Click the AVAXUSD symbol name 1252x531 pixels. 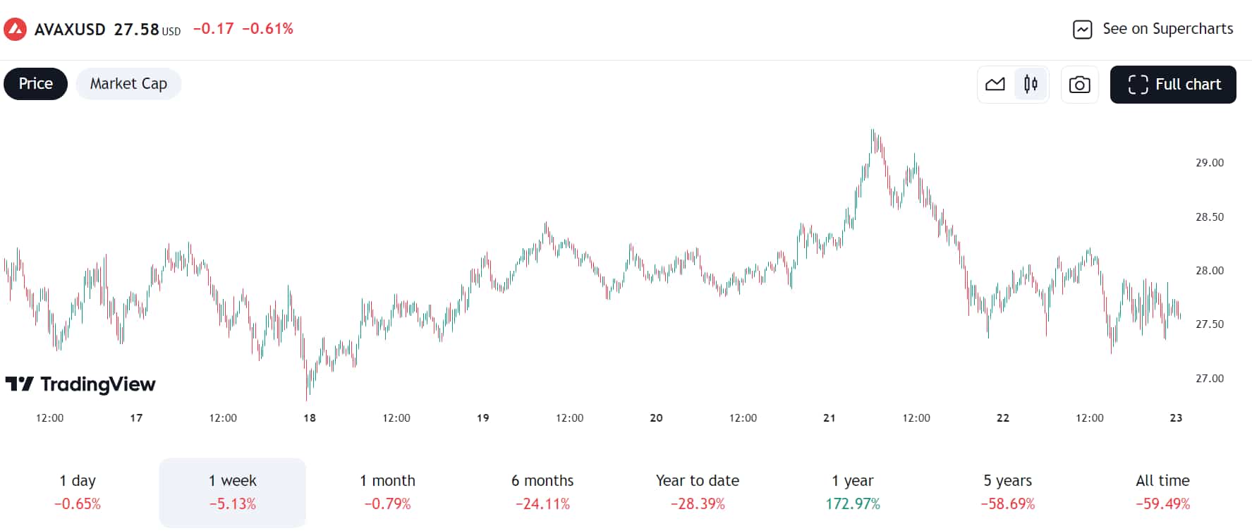click(70, 30)
